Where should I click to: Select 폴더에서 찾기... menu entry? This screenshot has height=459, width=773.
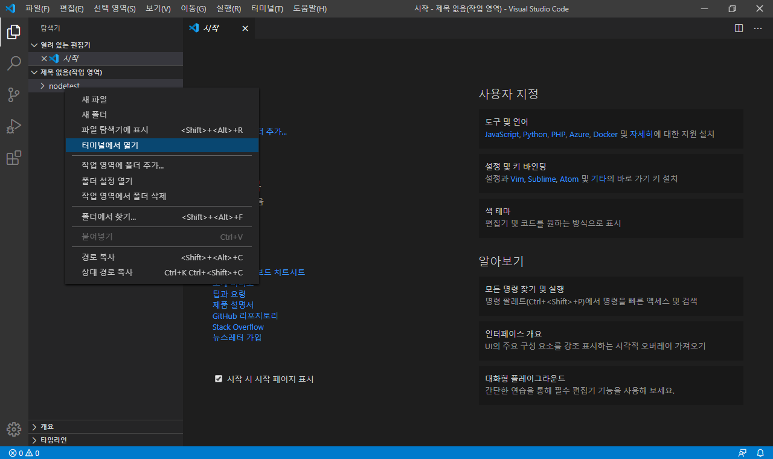162,217
